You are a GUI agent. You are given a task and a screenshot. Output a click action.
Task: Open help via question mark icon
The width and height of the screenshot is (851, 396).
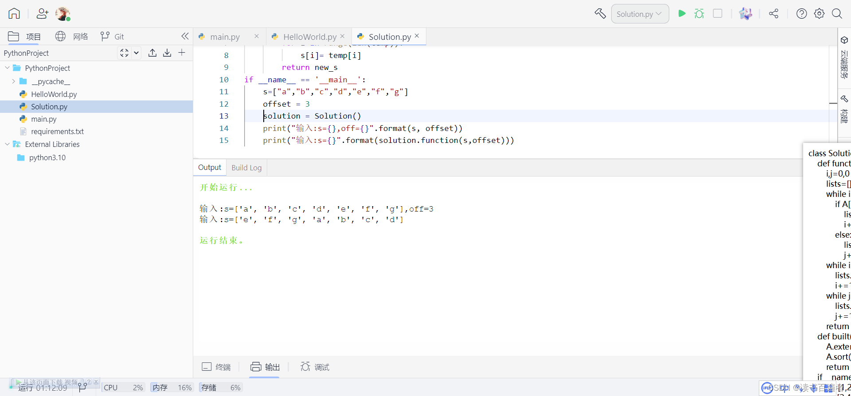pyautogui.click(x=801, y=14)
